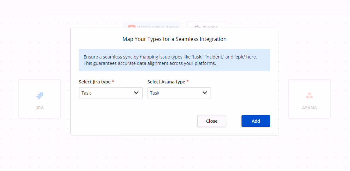
Task: Select the JIRA card label
Action: [x=40, y=108]
